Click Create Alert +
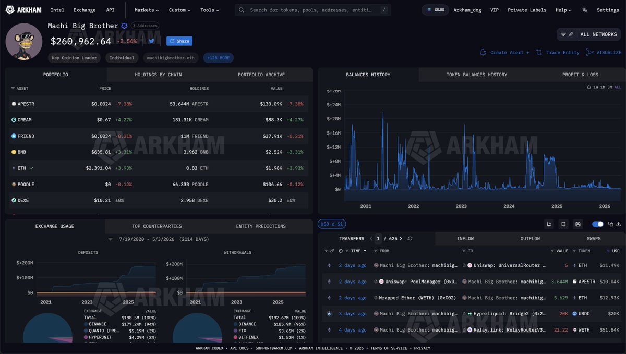The image size is (626, 354). tap(504, 52)
